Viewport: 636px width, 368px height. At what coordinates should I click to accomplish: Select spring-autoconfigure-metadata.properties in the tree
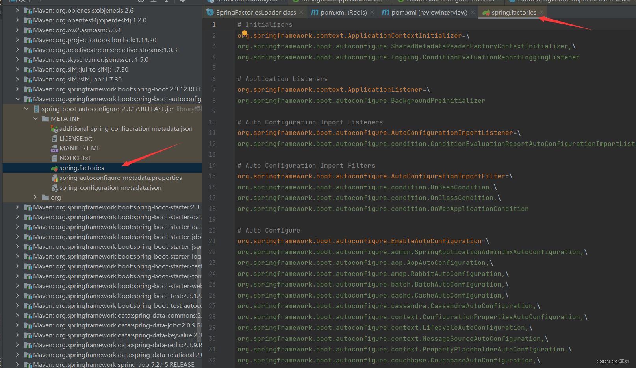pos(121,178)
